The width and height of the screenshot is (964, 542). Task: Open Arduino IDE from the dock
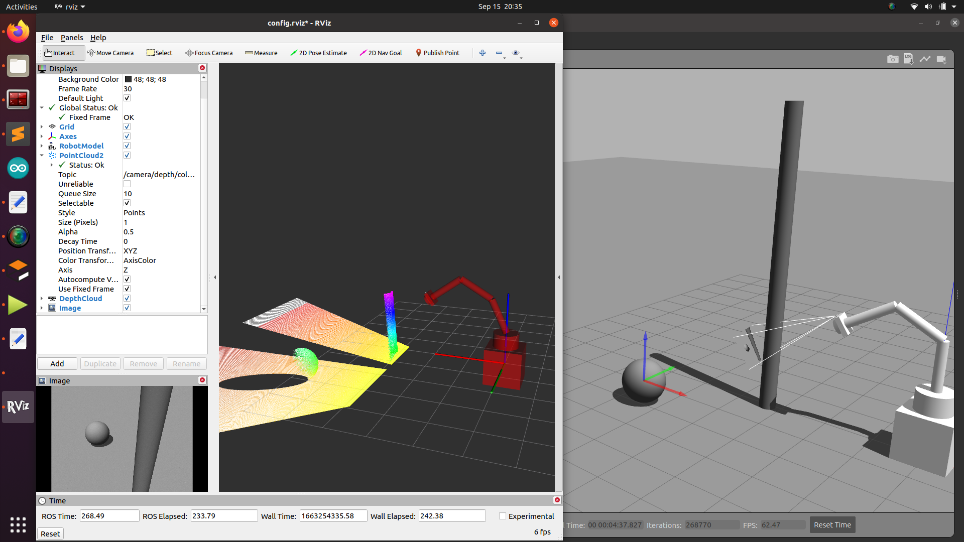point(18,168)
